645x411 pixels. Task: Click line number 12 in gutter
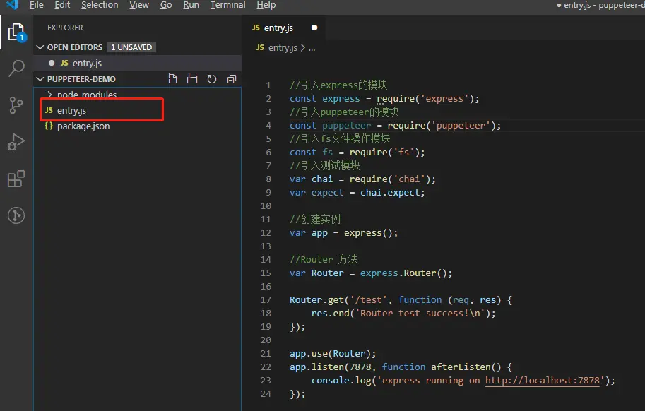pos(266,232)
